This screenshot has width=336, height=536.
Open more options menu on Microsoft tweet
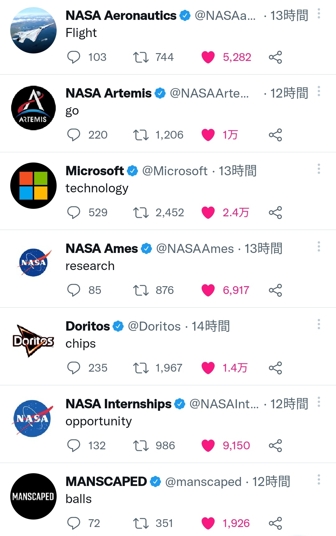click(319, 169)
